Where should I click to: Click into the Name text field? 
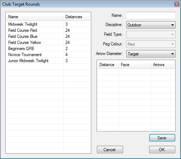(x=151, y=15)
